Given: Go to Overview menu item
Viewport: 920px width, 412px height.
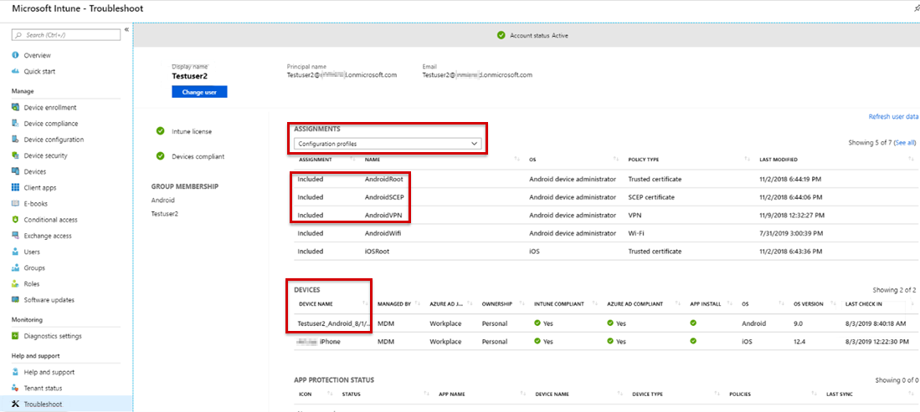Looking at the screenshot, I should 38,55.
